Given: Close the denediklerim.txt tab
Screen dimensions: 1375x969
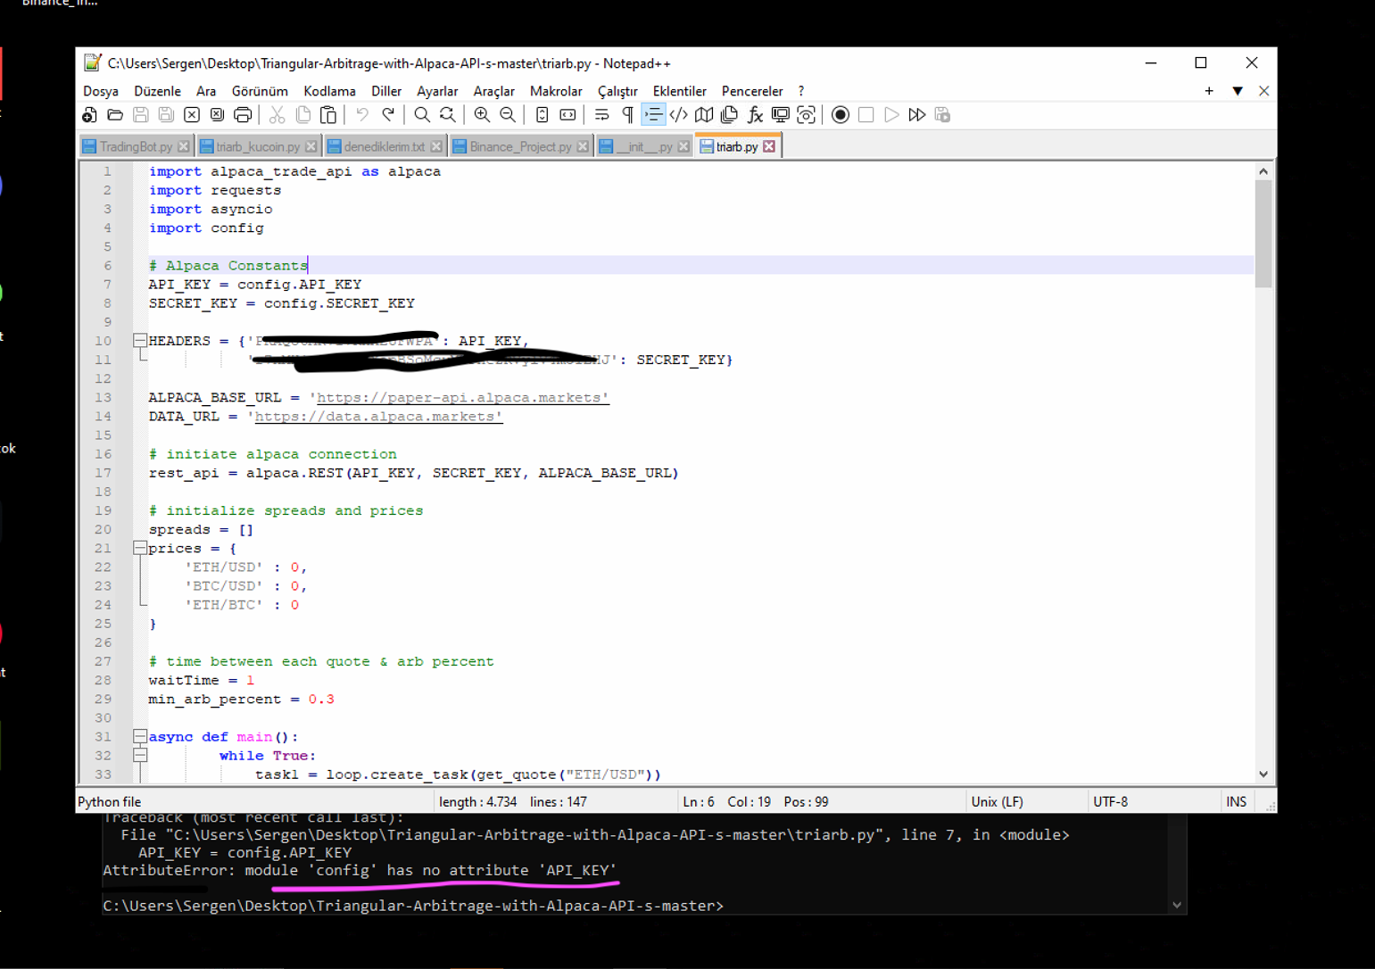Looking at the screenshot, I should [436, 146].
